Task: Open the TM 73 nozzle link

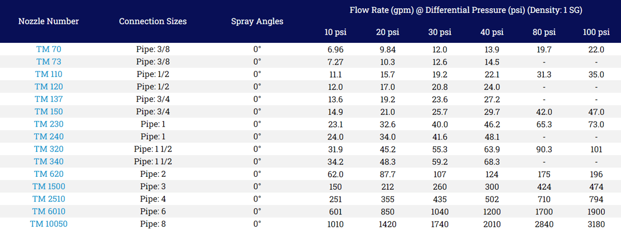Action: [49, 62]
